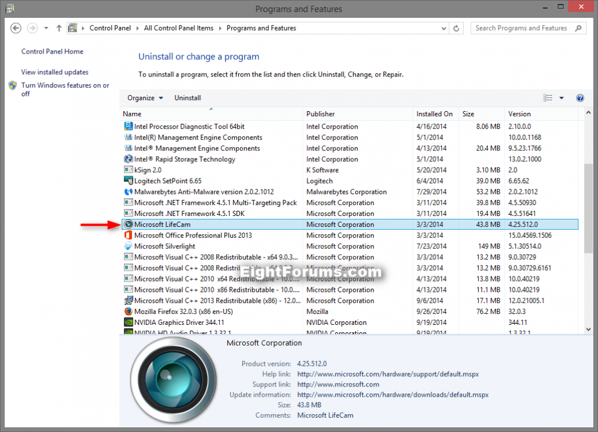The width and height of the screenshot is (598, 432).
Task: Sort by Publisher column header
Action: [358, 114]
